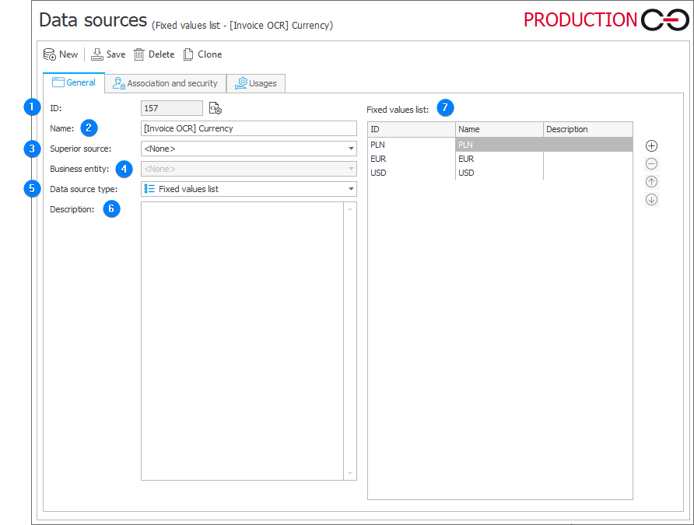Click the ID column header

click(411, 129)
